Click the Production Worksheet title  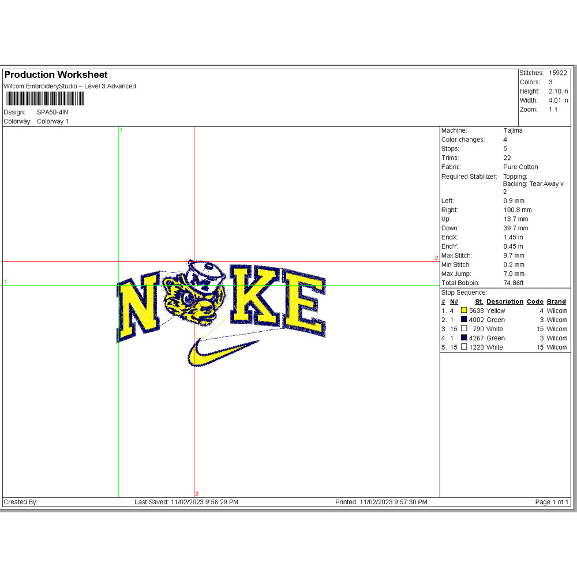click(56, 75)
